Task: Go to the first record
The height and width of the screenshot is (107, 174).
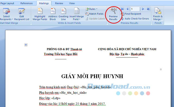Action: (x=122, y=9)
